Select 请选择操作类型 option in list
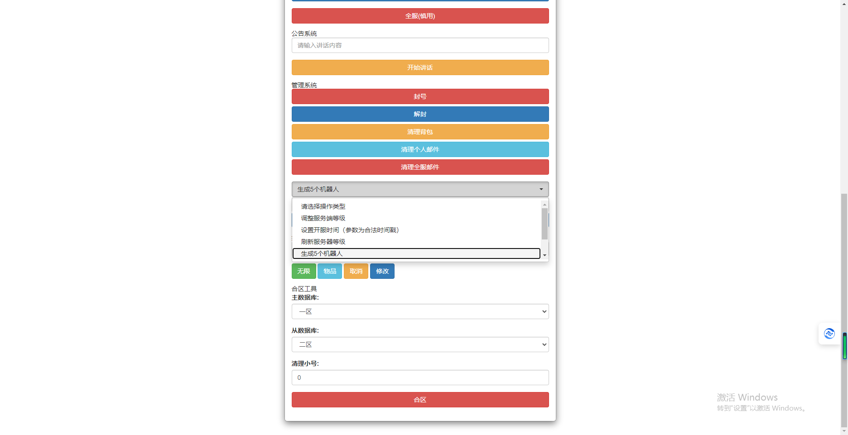The height and width of the screenshot is (435, 848). [416, 206]
